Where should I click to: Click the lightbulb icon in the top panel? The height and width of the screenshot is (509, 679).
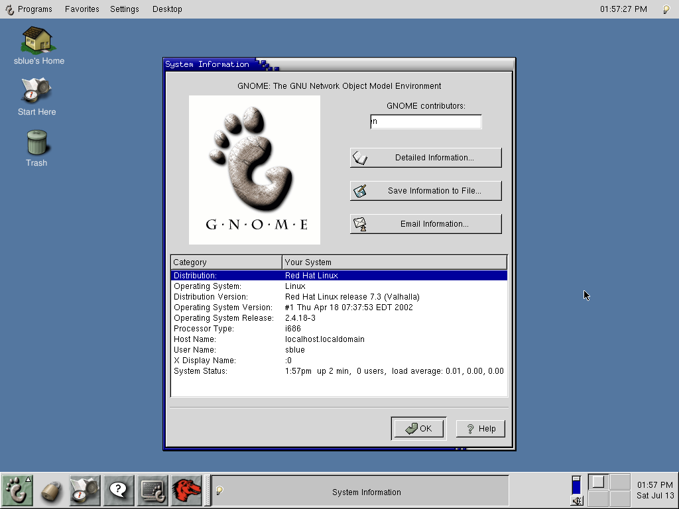pos(666,9)
